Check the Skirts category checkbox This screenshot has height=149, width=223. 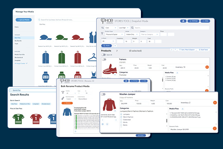[x=121, y=125]
